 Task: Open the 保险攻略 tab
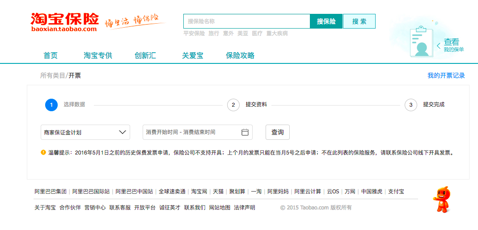coord(240,55)
